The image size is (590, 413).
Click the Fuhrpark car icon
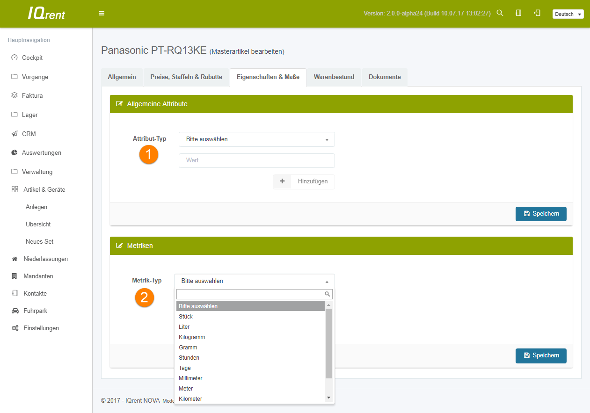point(15,311)
